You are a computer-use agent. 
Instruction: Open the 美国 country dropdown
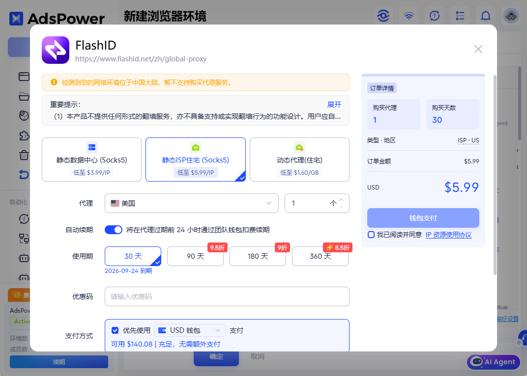point(192,203)
